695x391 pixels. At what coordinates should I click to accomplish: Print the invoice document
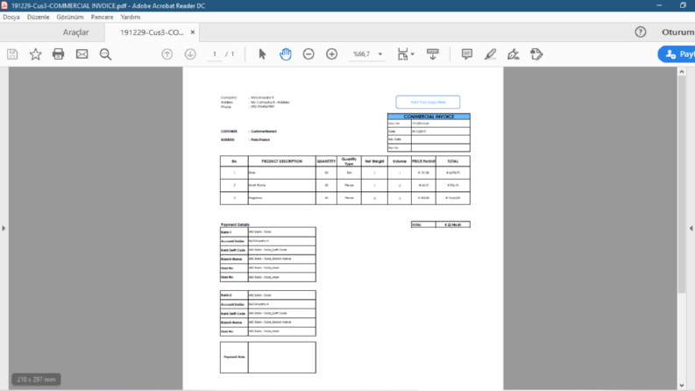(x=59, y=54)
